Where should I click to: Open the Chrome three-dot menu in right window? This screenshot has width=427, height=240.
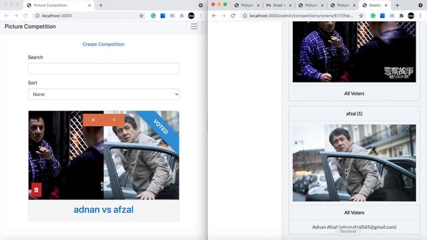420,16
